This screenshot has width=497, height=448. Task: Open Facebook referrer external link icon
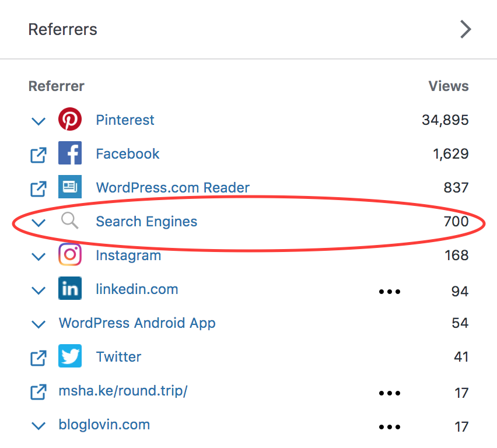click(x=38, y=155)
